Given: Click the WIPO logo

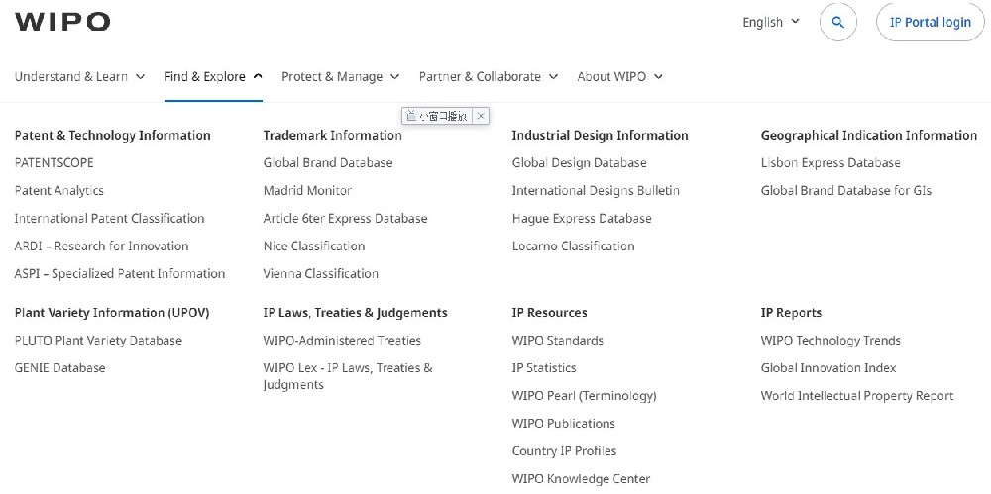Looking at the screenshot, I should tap(61, 22).
